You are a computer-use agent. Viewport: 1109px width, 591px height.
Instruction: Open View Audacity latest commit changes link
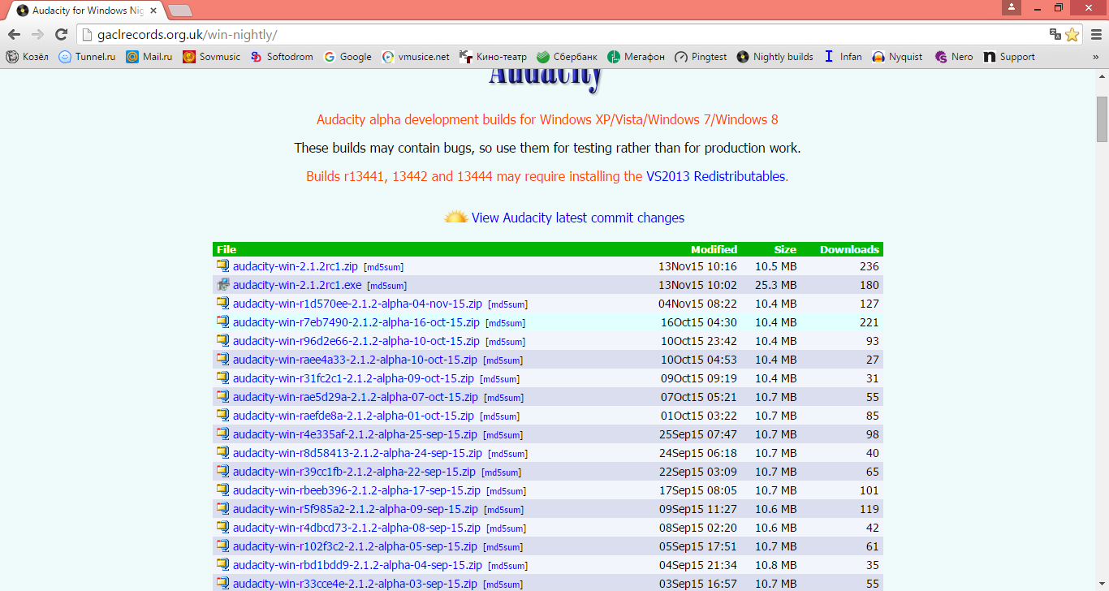coord(578,218)
